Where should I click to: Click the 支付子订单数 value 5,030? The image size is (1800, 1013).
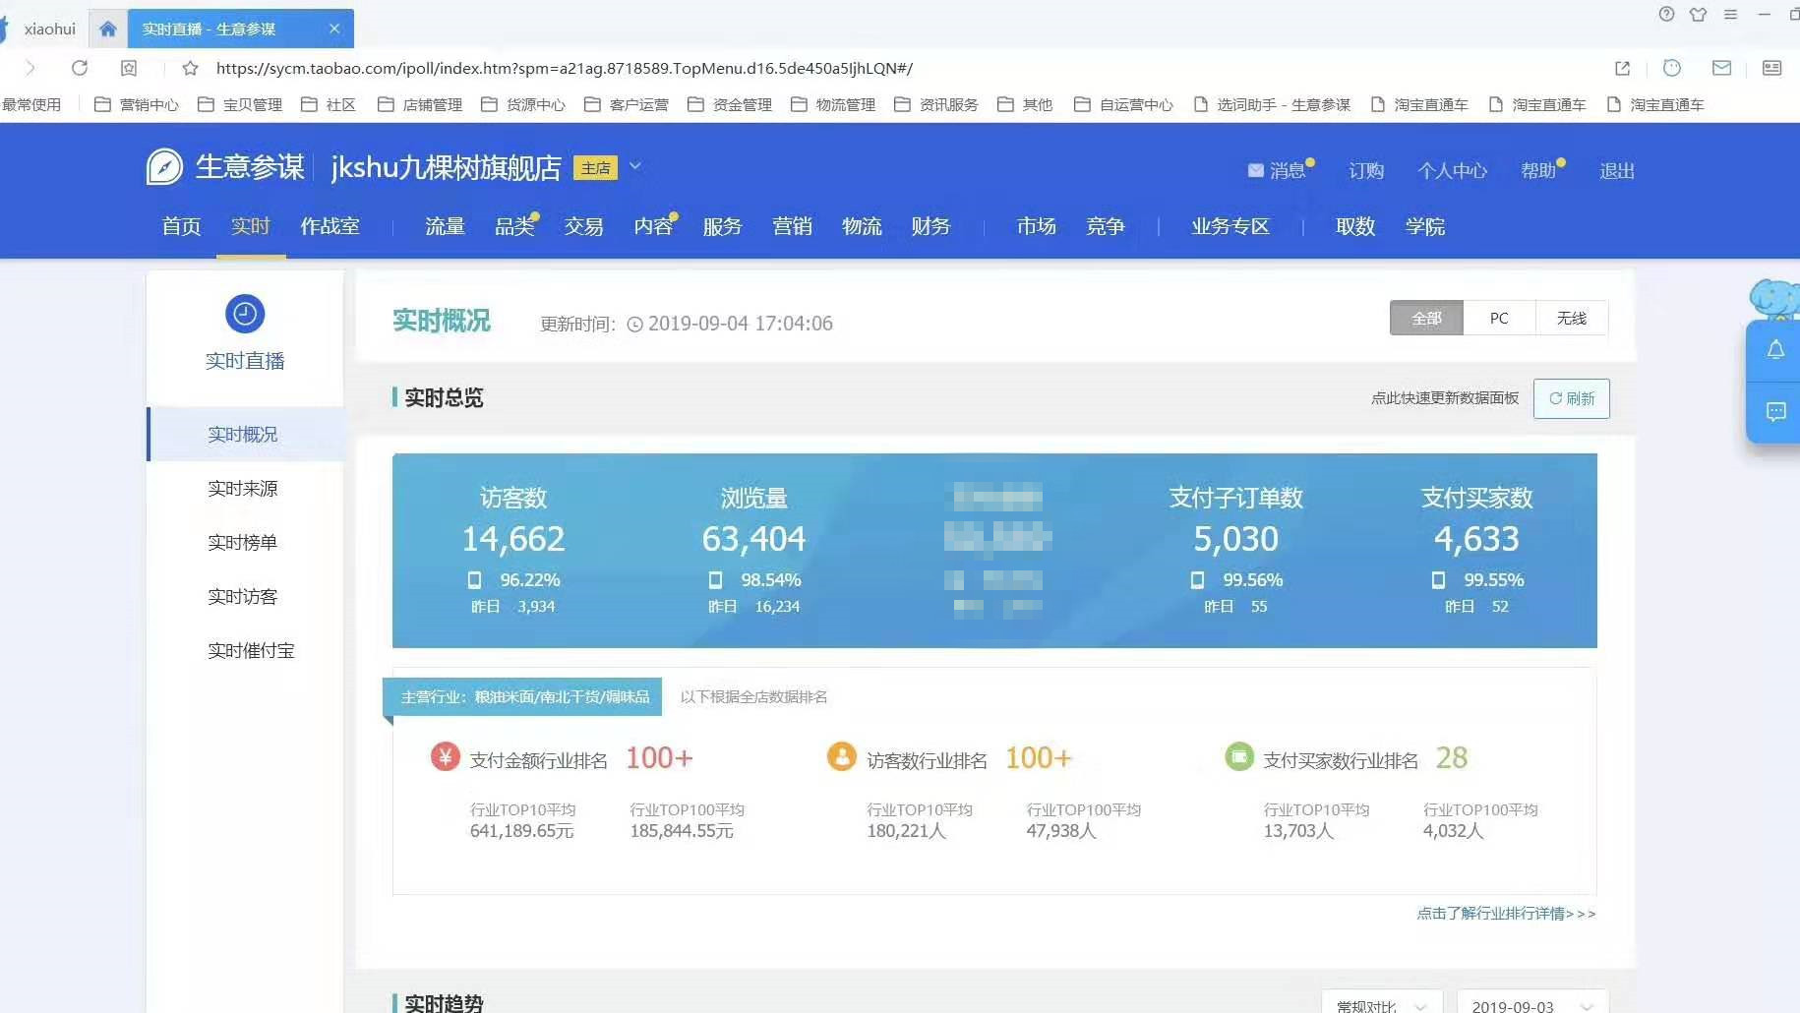[1235, 539]
